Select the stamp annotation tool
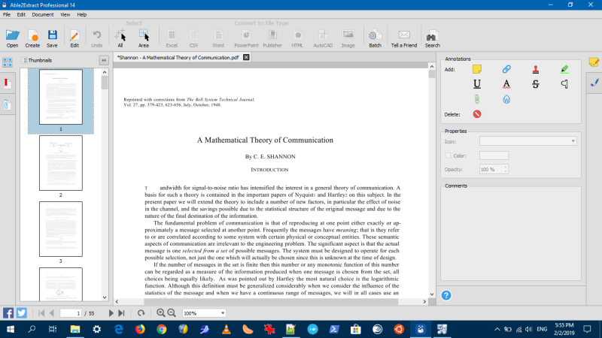Viewport: 602px width, 338px height. (x=536, y=69)
